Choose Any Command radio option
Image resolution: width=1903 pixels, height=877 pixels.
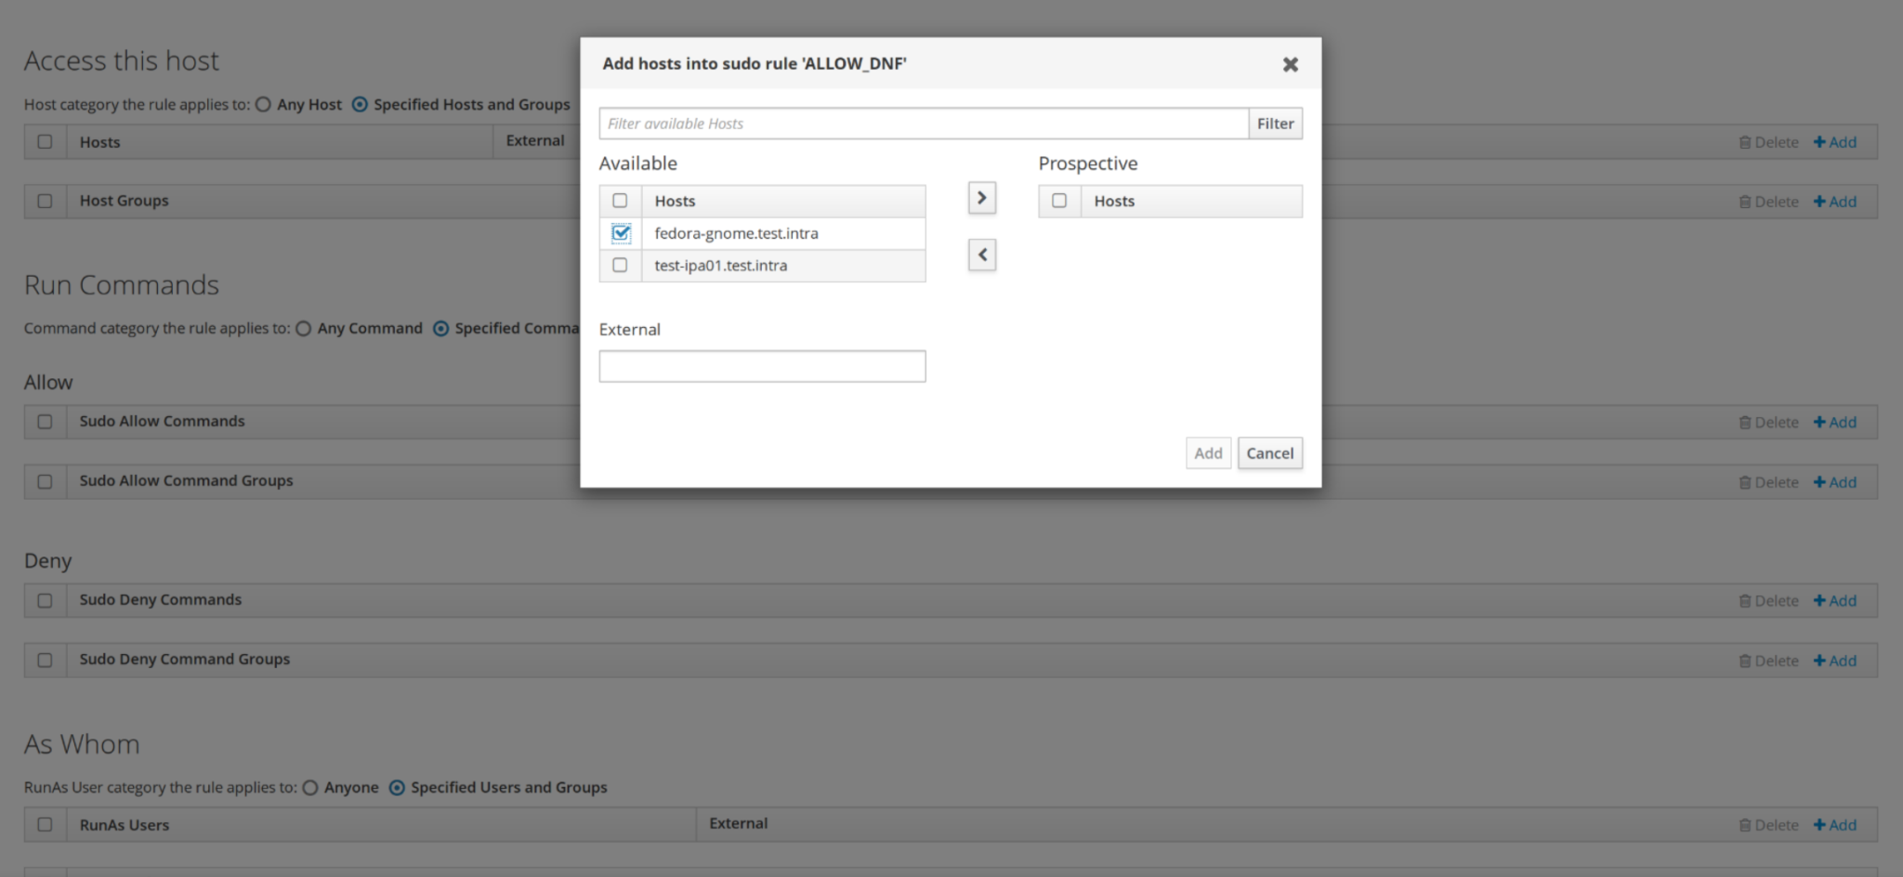[x=303, y=329]
